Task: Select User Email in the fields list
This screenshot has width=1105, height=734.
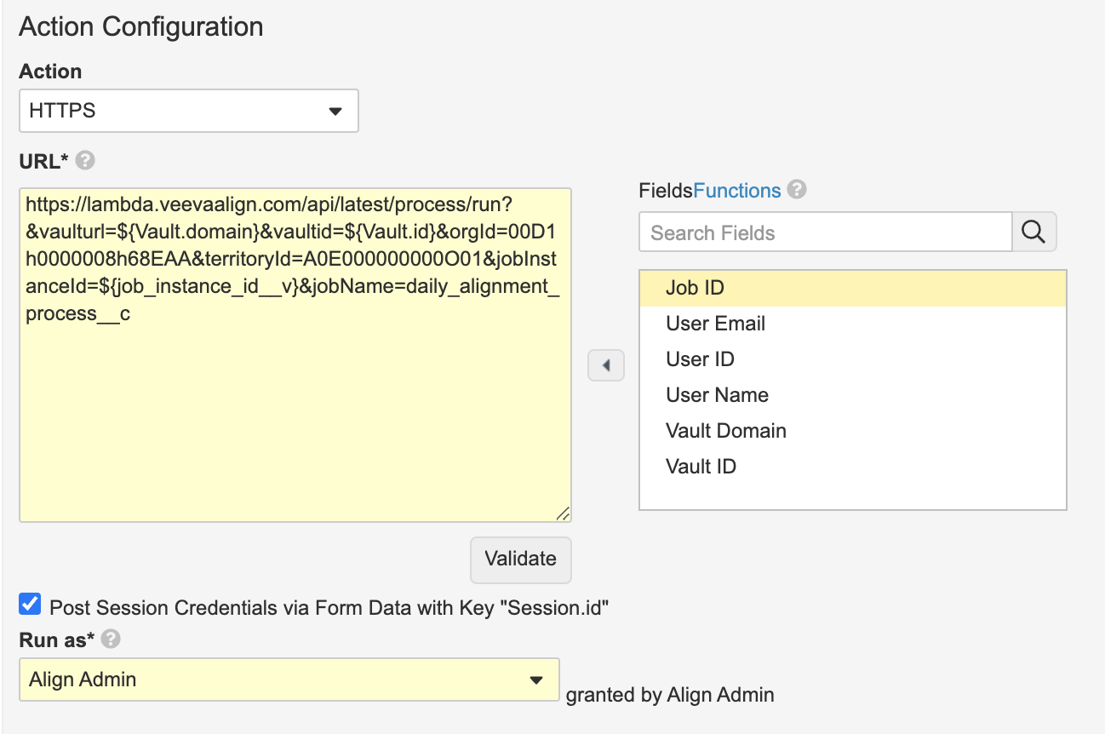Action: [715, 324]
